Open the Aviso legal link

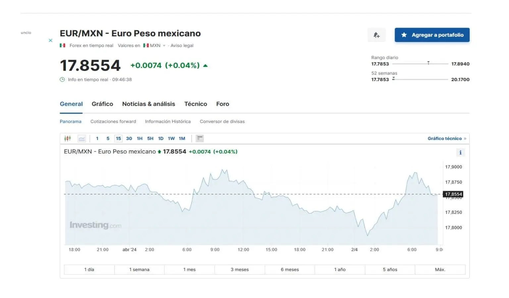(x=182, y=45)
